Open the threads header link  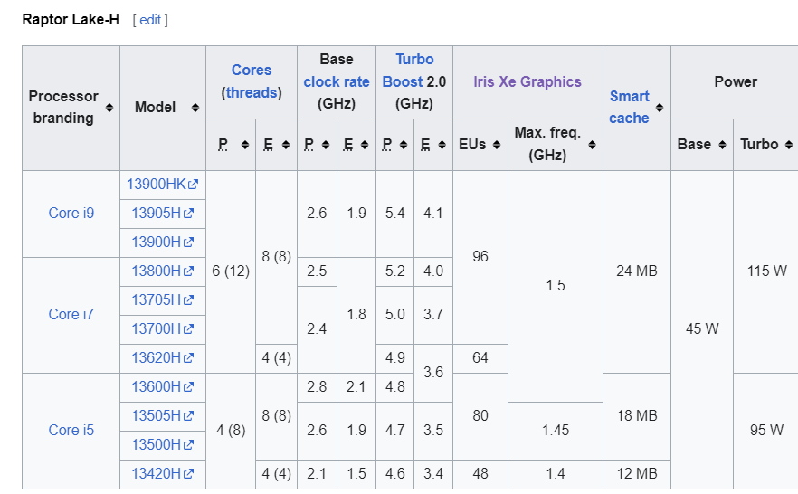point(252,92)
